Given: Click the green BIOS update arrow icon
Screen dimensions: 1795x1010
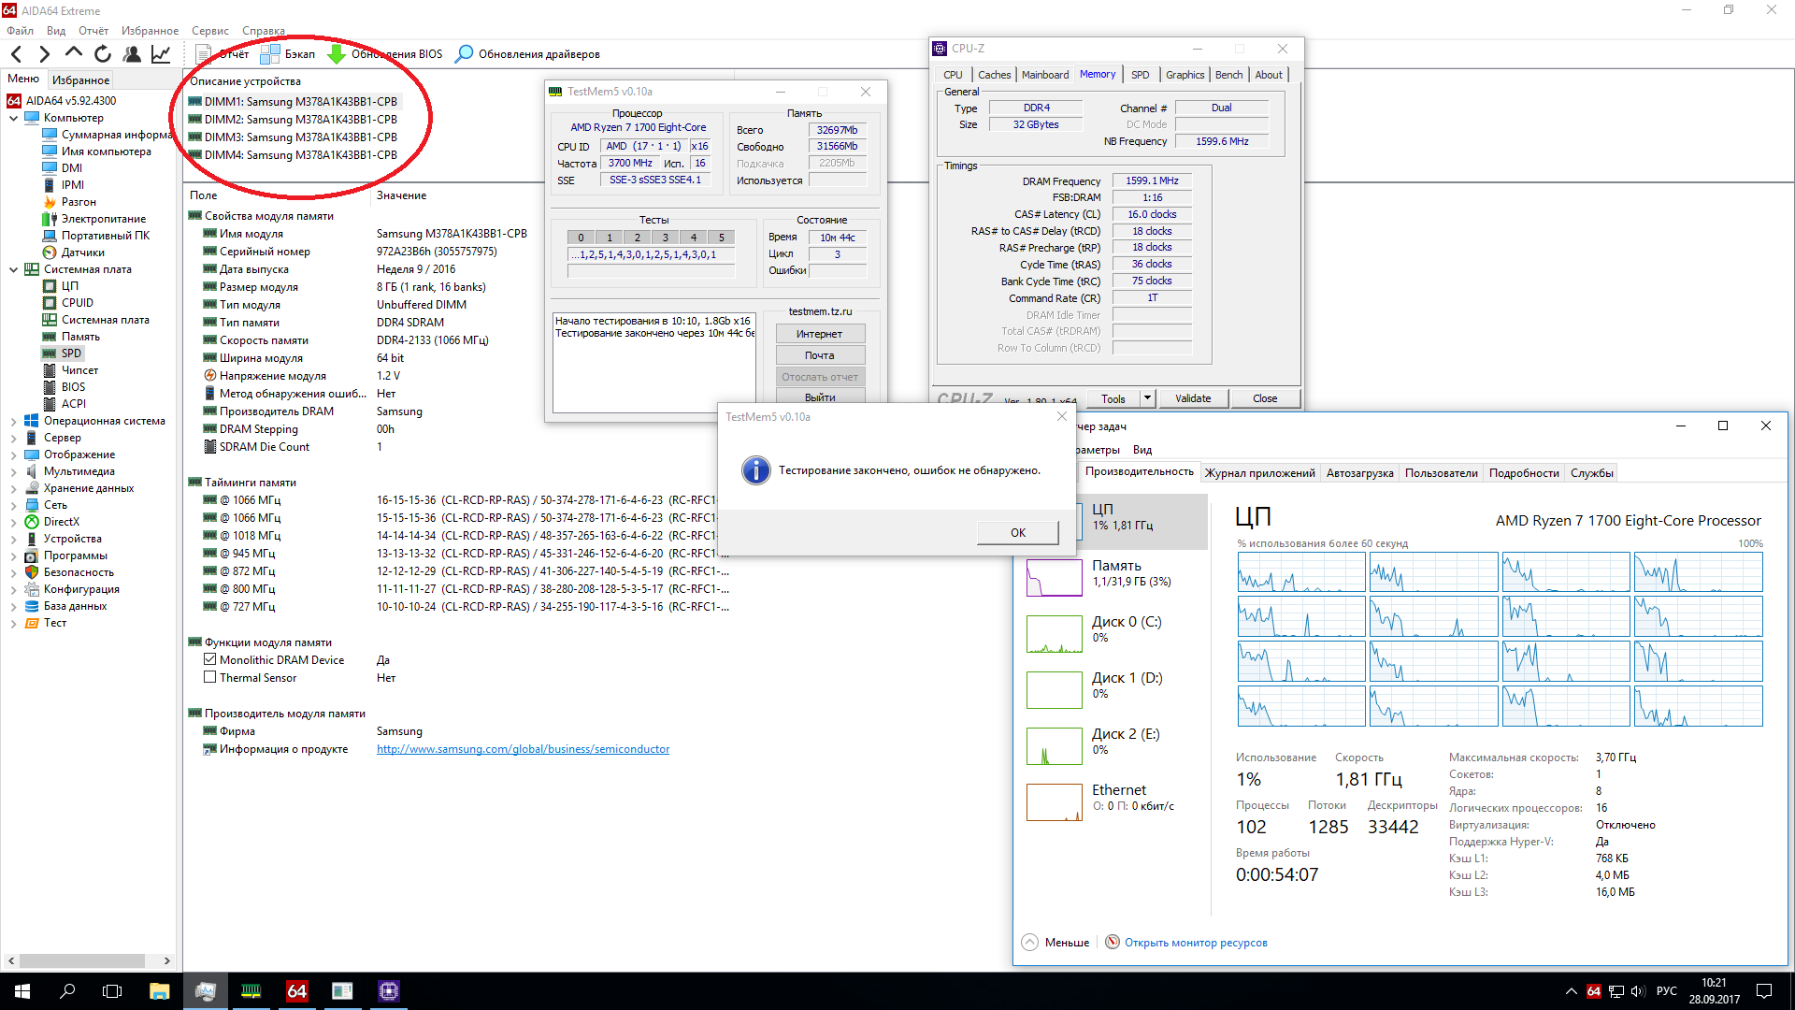Looking at the screenshot, I should [337, 54].
